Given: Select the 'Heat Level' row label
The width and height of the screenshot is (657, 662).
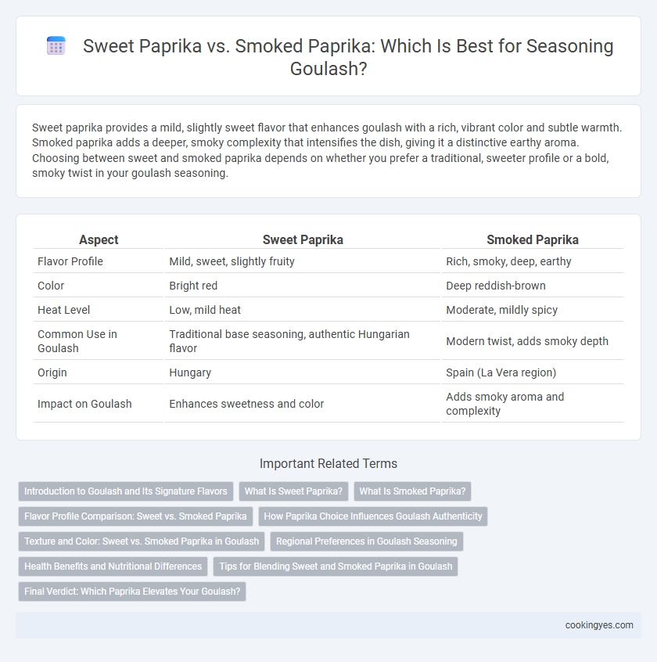Looking at the screenshot, I should point(63,310).
